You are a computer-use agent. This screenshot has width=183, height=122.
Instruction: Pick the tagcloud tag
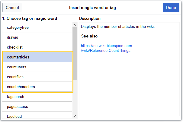point(37,116)
